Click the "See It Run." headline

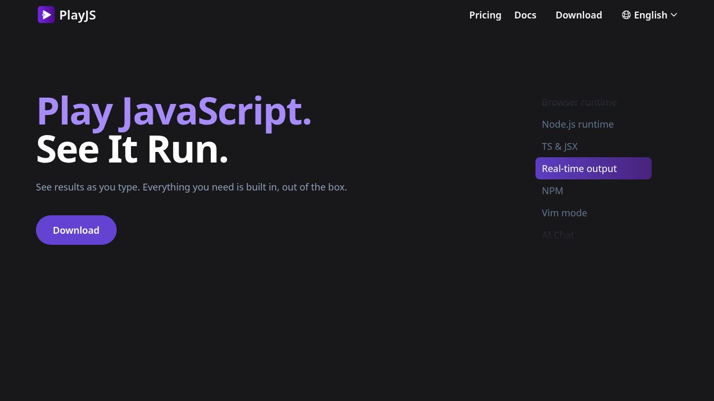tap(132, 149)
